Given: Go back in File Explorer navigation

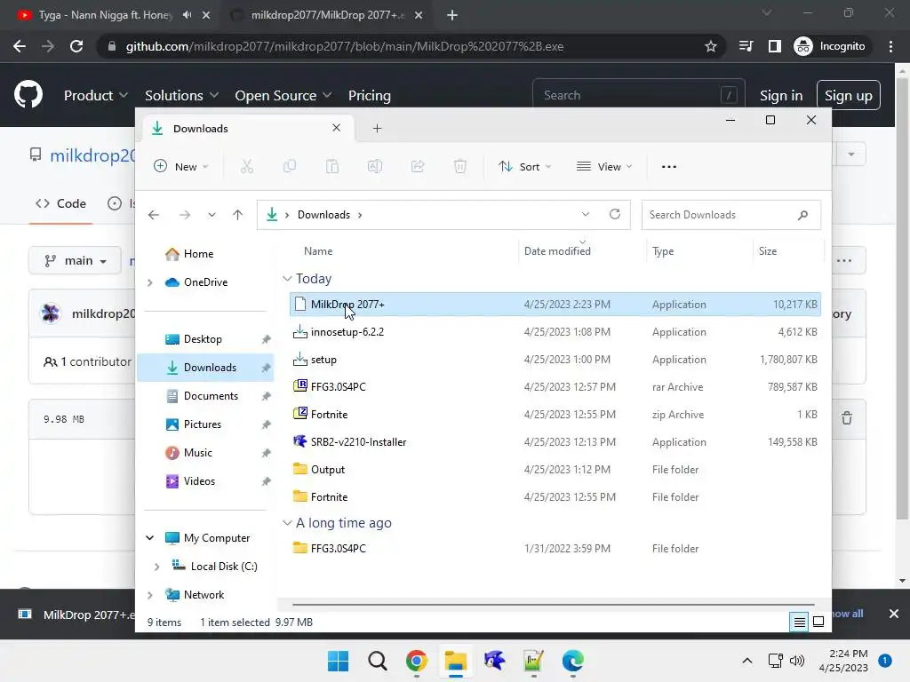Looking at the screenshot, I should tap(154, 215).
